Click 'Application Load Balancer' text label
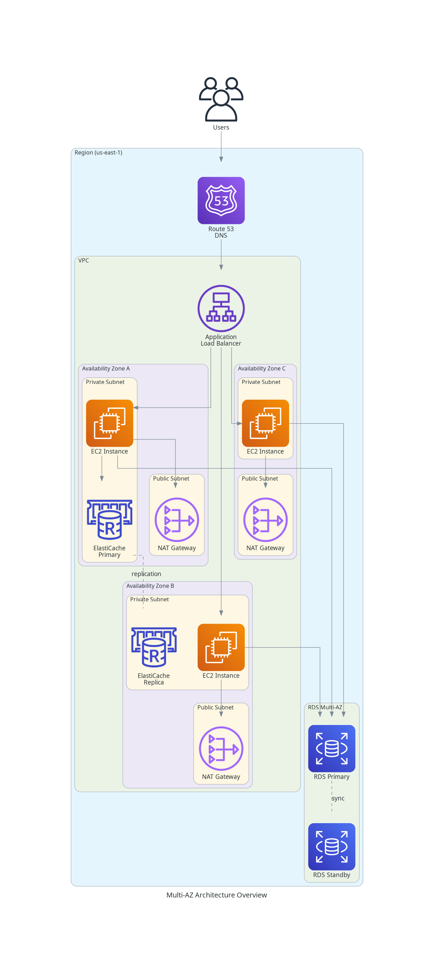 point(221,340)
